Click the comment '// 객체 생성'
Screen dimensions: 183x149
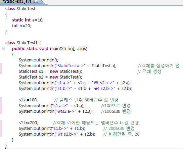[149, 71]
